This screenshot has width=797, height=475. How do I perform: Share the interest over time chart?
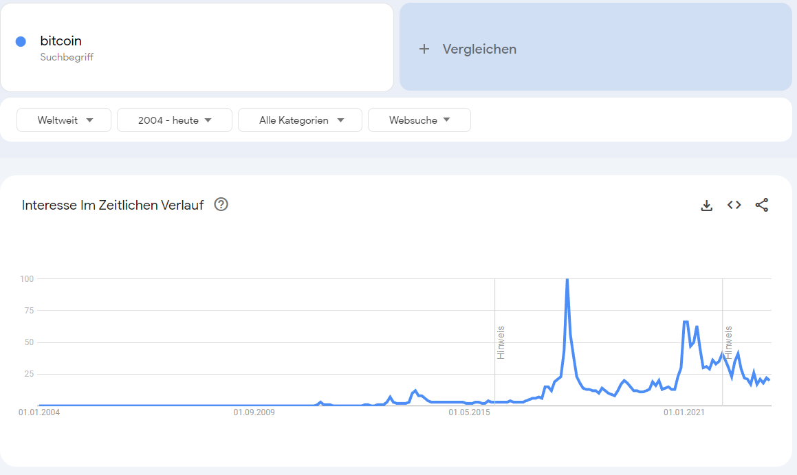pyautogui.click(x=761, y=205)
